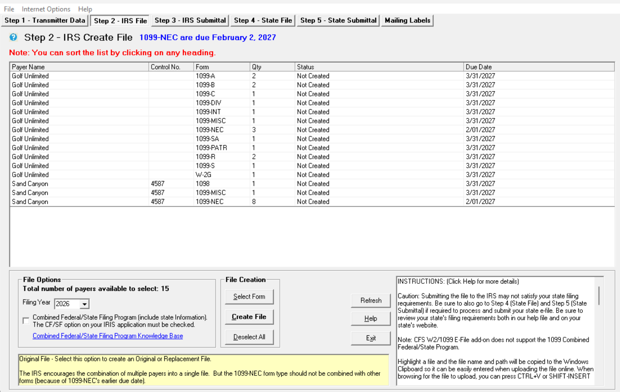This screenshot has width=620, height=392.
Task: Select Golf Unlimited 1099-A row
Action: pos(312,76)
